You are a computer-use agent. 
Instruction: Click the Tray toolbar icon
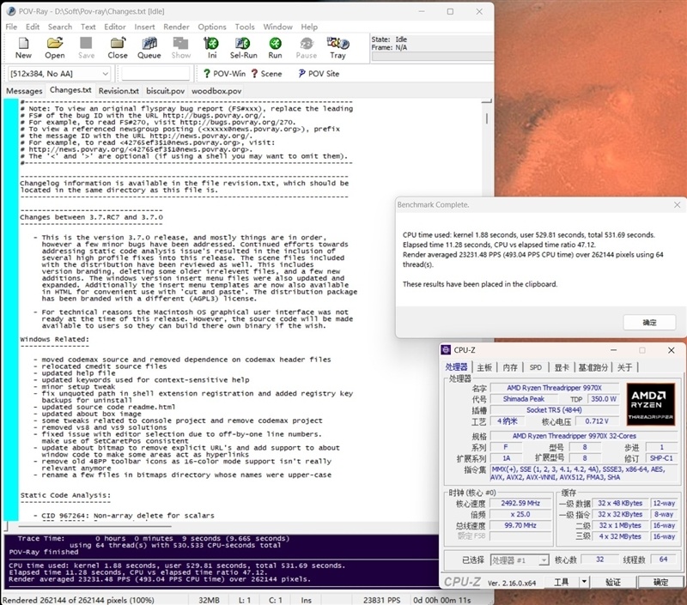click(337, 46)
